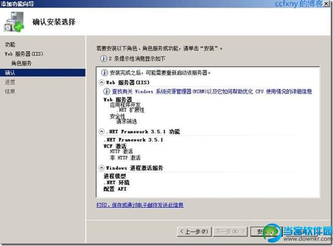This screenshot has height=246, width=333.
Task: Click .NET Framework 3.5.1 list item
Action: click(x=133, y=140)
